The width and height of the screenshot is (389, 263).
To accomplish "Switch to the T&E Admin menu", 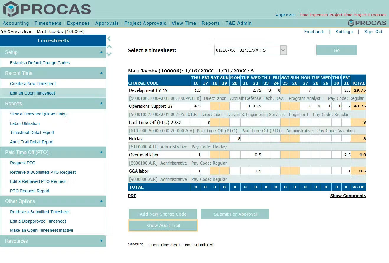I will coord(239,23).
